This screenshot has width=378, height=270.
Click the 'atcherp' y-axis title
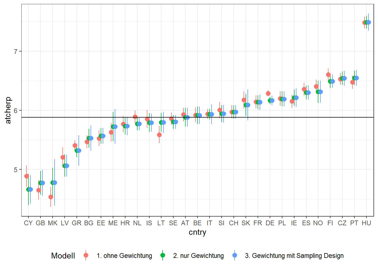[8, 110]
